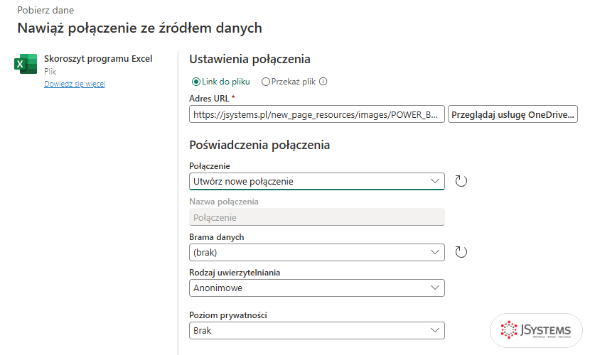Click the Przeglądaj usługę OneDrive button
This screenshot has height=355, width=590.
pyautogui.click(x=513, y=114)
